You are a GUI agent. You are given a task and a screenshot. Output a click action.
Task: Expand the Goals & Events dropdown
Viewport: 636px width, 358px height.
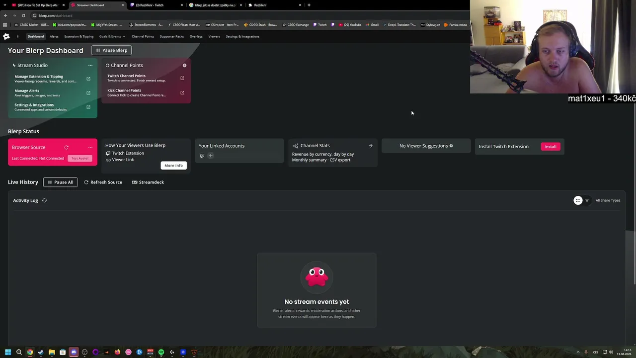[x=112, y=36]
